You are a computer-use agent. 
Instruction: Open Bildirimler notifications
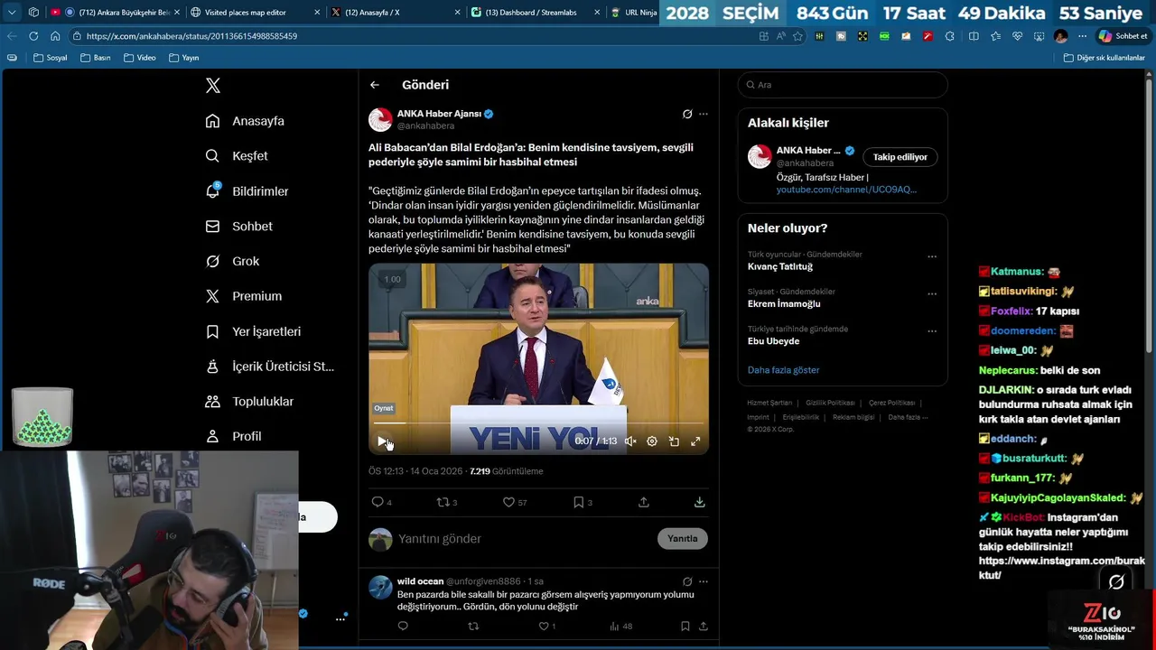point(247,191)
